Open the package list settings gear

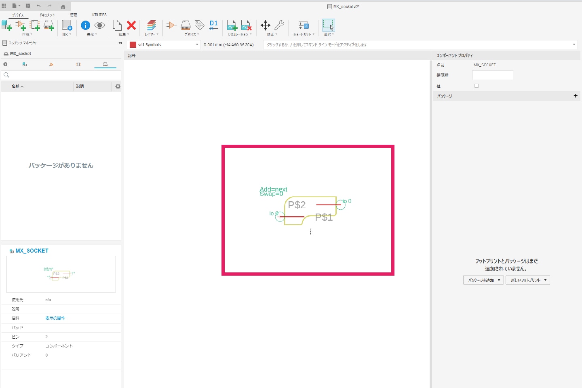tap(118, 86)
